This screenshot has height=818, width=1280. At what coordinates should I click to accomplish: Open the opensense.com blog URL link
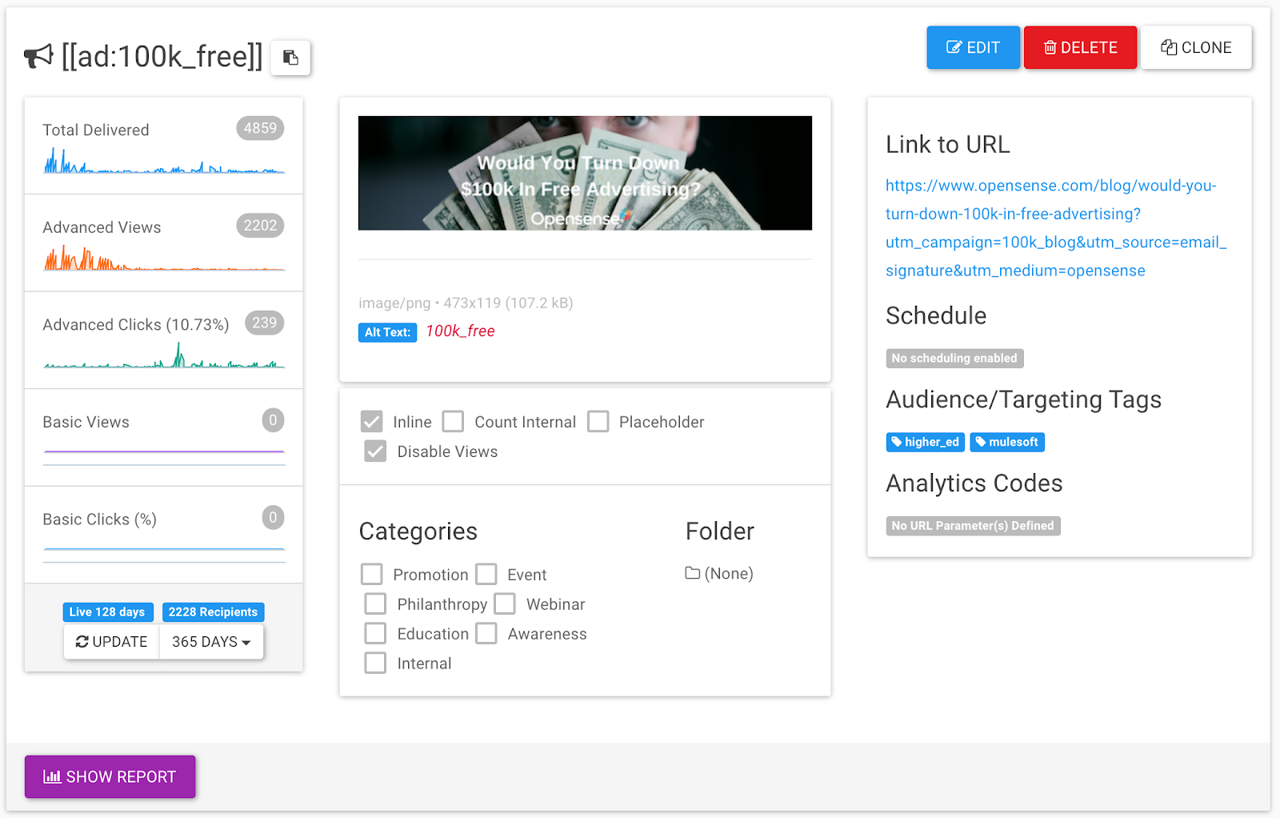(x=1055, y=228)
